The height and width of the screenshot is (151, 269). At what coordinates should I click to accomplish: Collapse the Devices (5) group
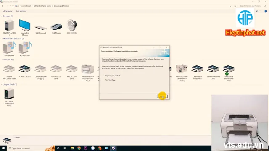(x=2, y=16)
